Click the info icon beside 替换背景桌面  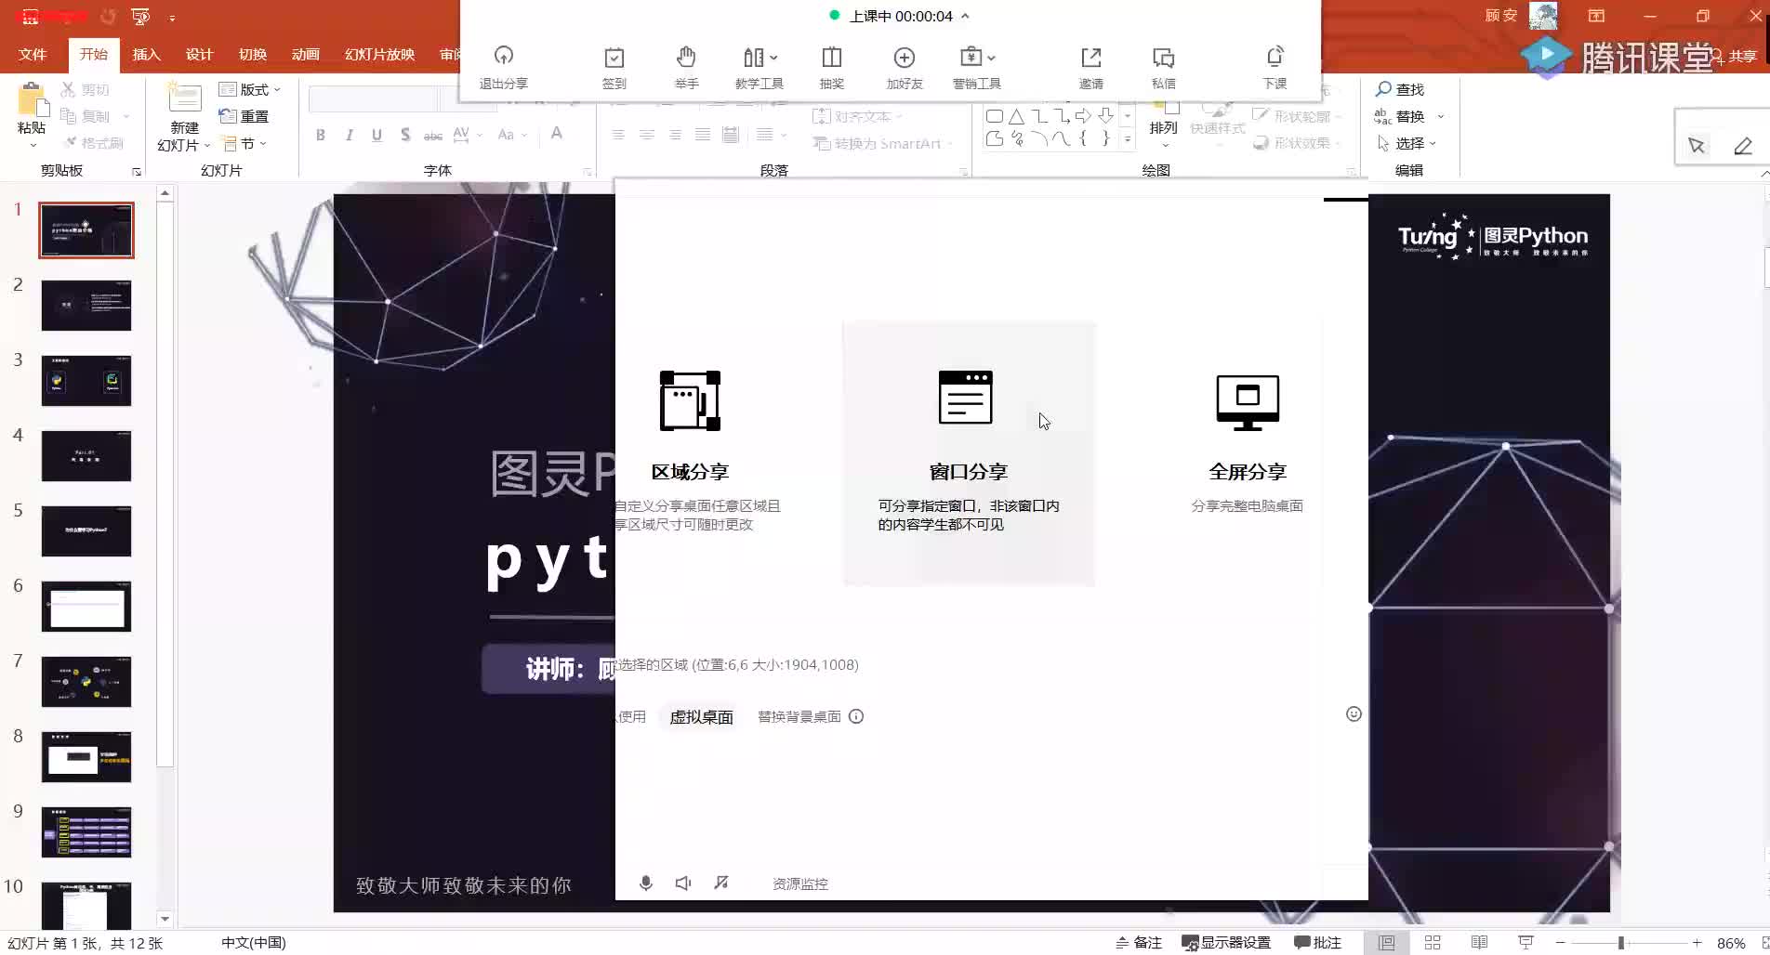point(856,716)
